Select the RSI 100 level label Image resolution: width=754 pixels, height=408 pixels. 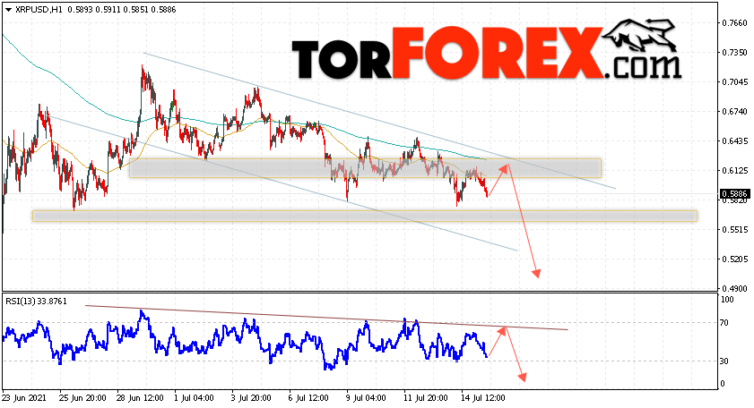727,300
